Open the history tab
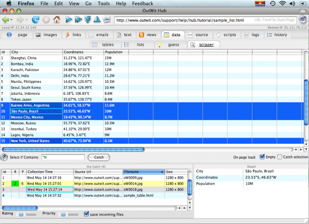Image resolution: width=309 pixels, height=224 pixels. [x=278, y=35]
